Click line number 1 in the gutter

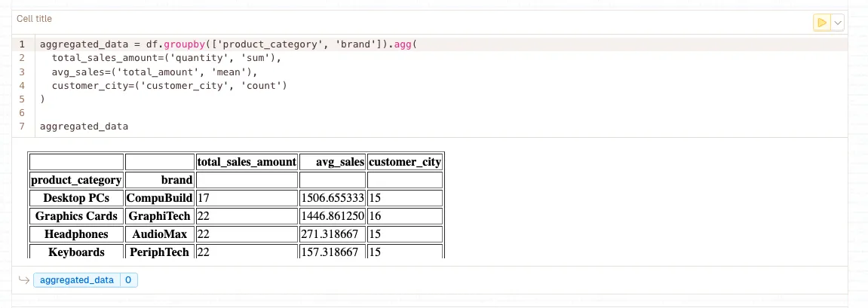(22, 44)
